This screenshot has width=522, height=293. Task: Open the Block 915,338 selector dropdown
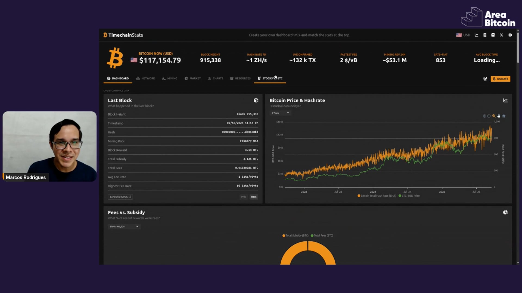click(x=124, y=227)
